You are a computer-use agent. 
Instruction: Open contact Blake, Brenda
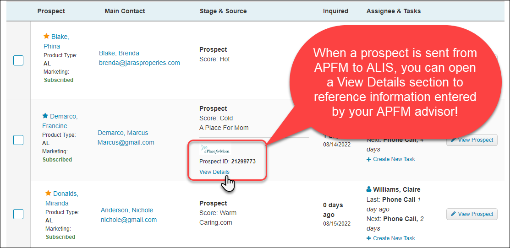pos(119,53)
